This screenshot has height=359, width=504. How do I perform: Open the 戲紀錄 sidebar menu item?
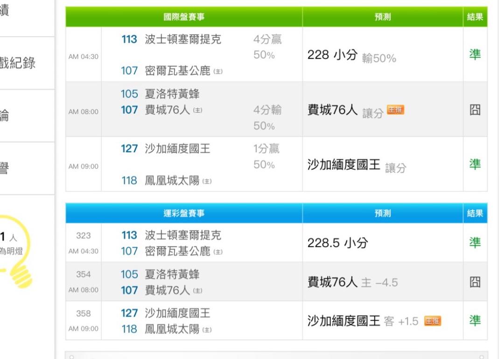[x=17, y=63]
